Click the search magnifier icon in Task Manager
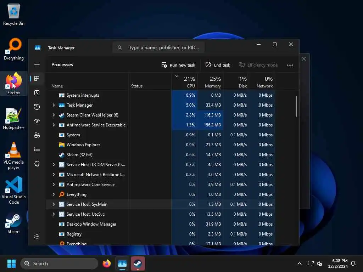 [120, 47]
